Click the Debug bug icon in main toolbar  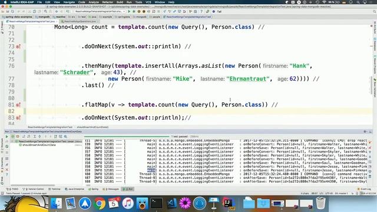pyautogui.click(x=134, y=11)
